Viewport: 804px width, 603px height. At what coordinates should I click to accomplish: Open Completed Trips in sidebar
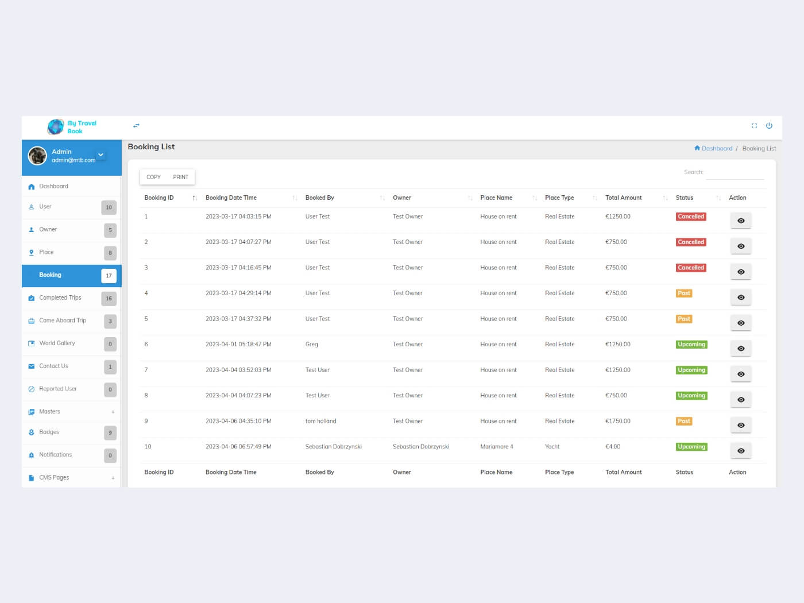(60, 298)
